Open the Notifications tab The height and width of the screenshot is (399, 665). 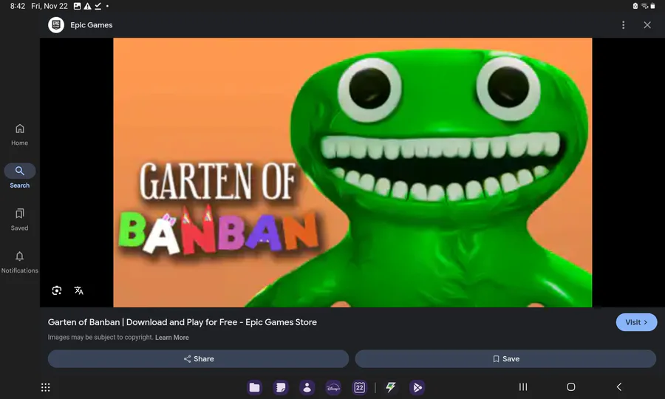click(x=19, y=262)
